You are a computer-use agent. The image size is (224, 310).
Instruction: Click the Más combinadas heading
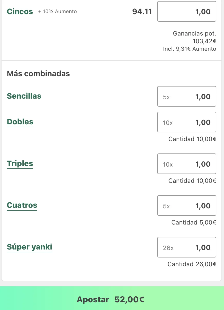point(38,74)
